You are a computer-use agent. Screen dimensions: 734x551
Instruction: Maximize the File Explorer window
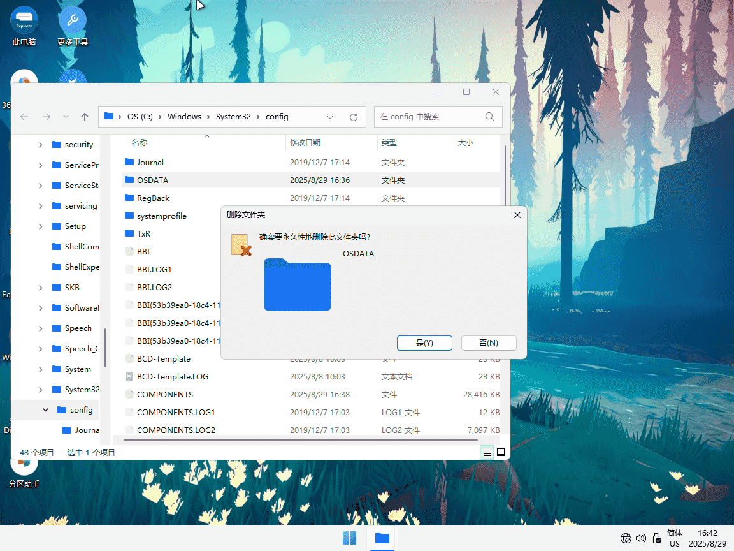466,92
